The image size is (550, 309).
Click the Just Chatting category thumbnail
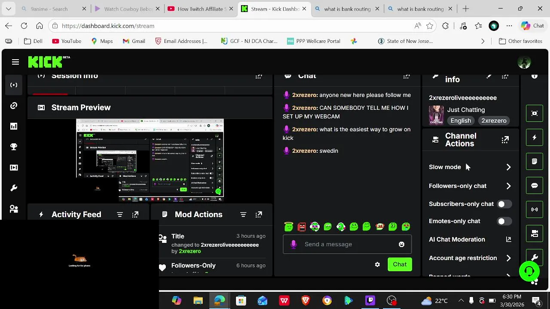click(x=436, y=115)
